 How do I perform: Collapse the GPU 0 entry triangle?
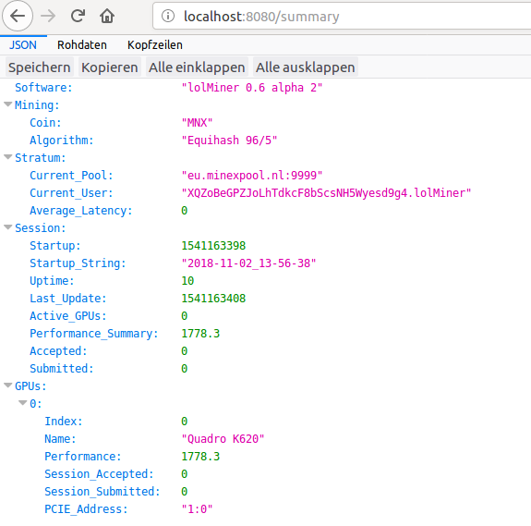point(23,403)
